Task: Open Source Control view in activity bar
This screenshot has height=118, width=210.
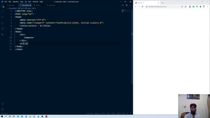Action: tap(3, 17)
